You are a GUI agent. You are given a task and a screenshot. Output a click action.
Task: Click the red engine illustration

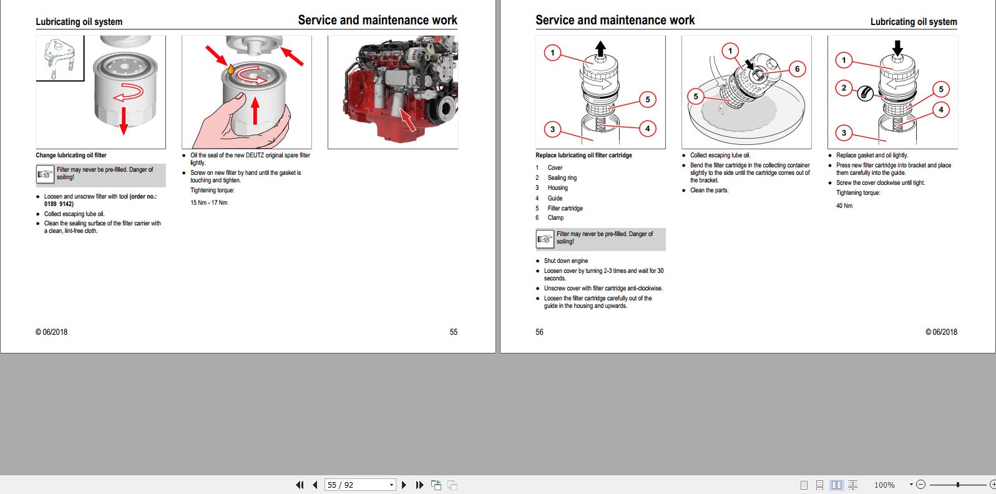pyautogui.click(x=393, y=92)
